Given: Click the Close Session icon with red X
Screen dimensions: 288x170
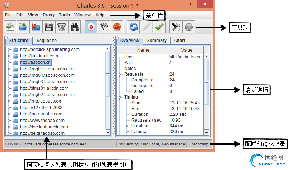Looking at the screenshot, I should pyautogui.click(x=36, y=27).
